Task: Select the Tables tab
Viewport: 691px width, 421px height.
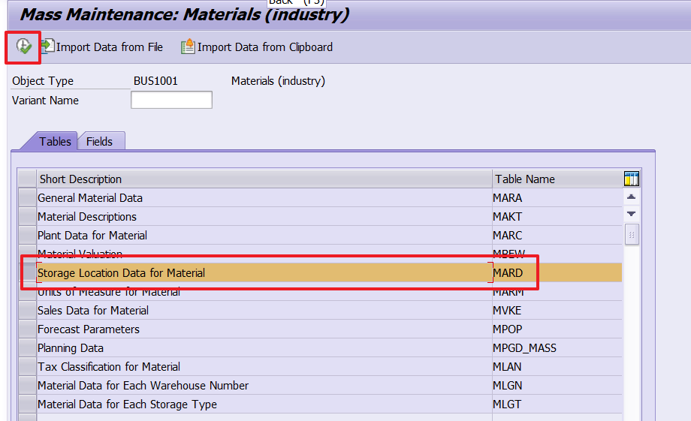Action: click(55, 141)
